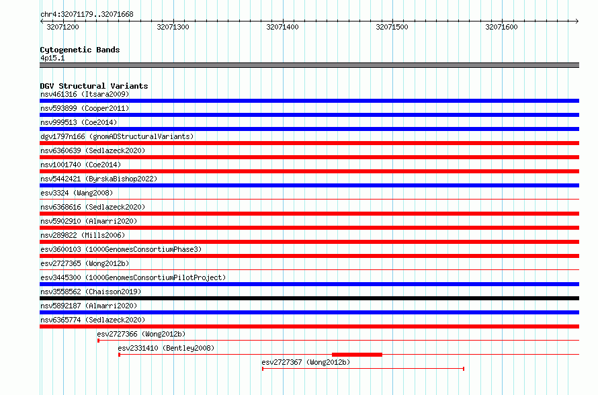This screenshot has width=598, height=395.
Task: Click the 32071200 ruler position
Action: (x=63, y=27)
